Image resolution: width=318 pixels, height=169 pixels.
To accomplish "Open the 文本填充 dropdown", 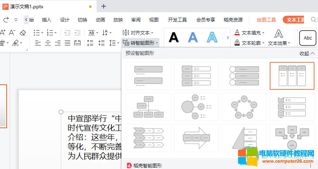I will (250, 33).
